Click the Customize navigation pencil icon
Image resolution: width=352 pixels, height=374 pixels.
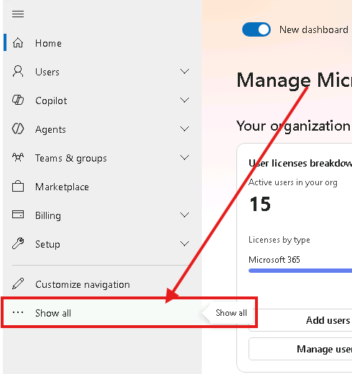[18, 284]
